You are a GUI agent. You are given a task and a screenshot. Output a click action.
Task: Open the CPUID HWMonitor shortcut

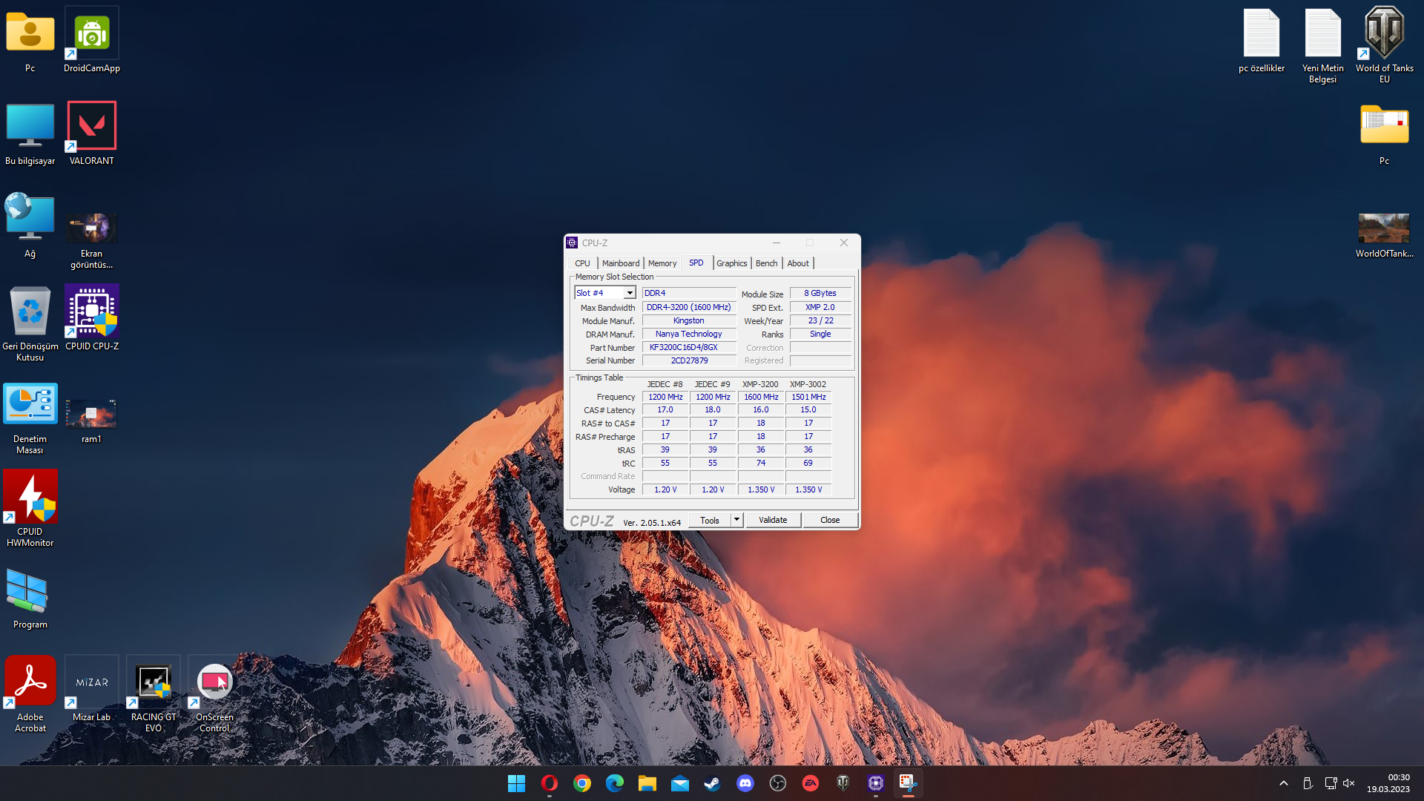[x=30, y=497]
